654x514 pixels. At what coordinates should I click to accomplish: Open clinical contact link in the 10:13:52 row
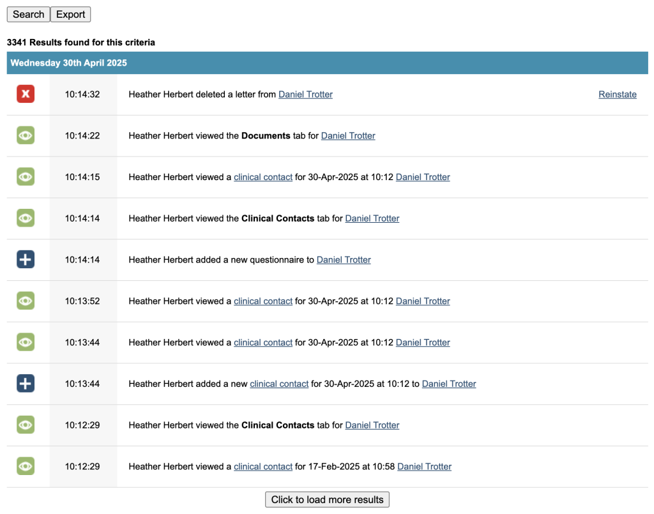(263, 301)
